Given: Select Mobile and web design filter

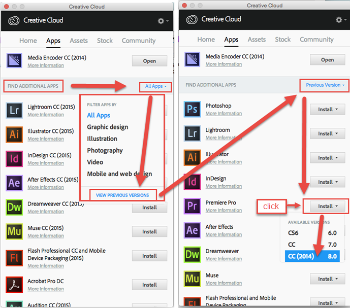Looking at the screenshot, I should (x=119, y=174).
